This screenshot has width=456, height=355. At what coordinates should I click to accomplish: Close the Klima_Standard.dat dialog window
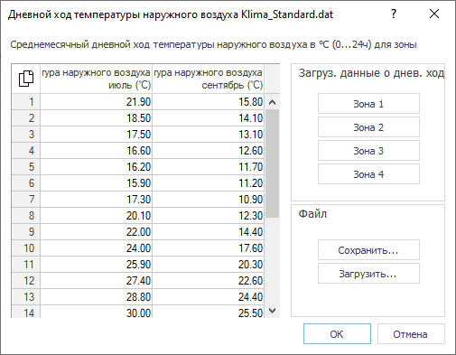click(x=434, y=14)
